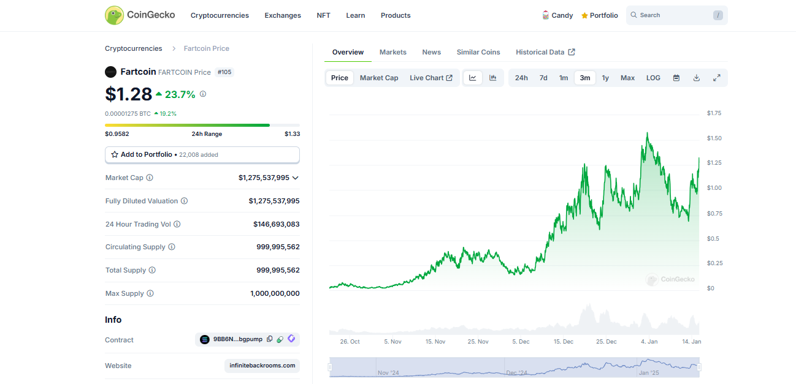Open the Learn nav dropdown
Viewport: 796px width, 384px height.
coord(355,15)
